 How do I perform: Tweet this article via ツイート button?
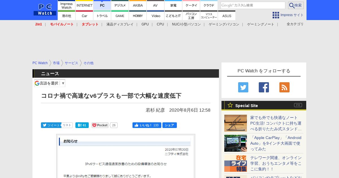(51, 125)
